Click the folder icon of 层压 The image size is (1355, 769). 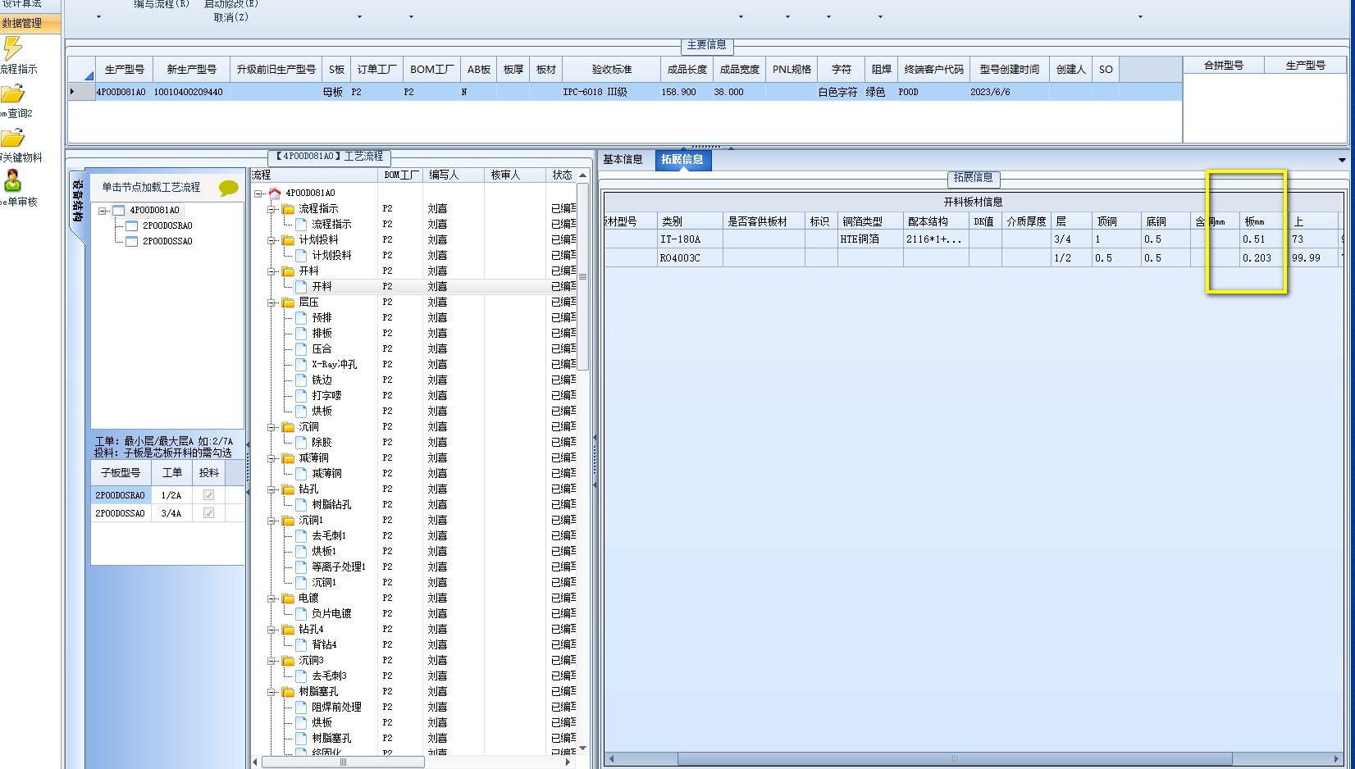[x=288, y=302]
